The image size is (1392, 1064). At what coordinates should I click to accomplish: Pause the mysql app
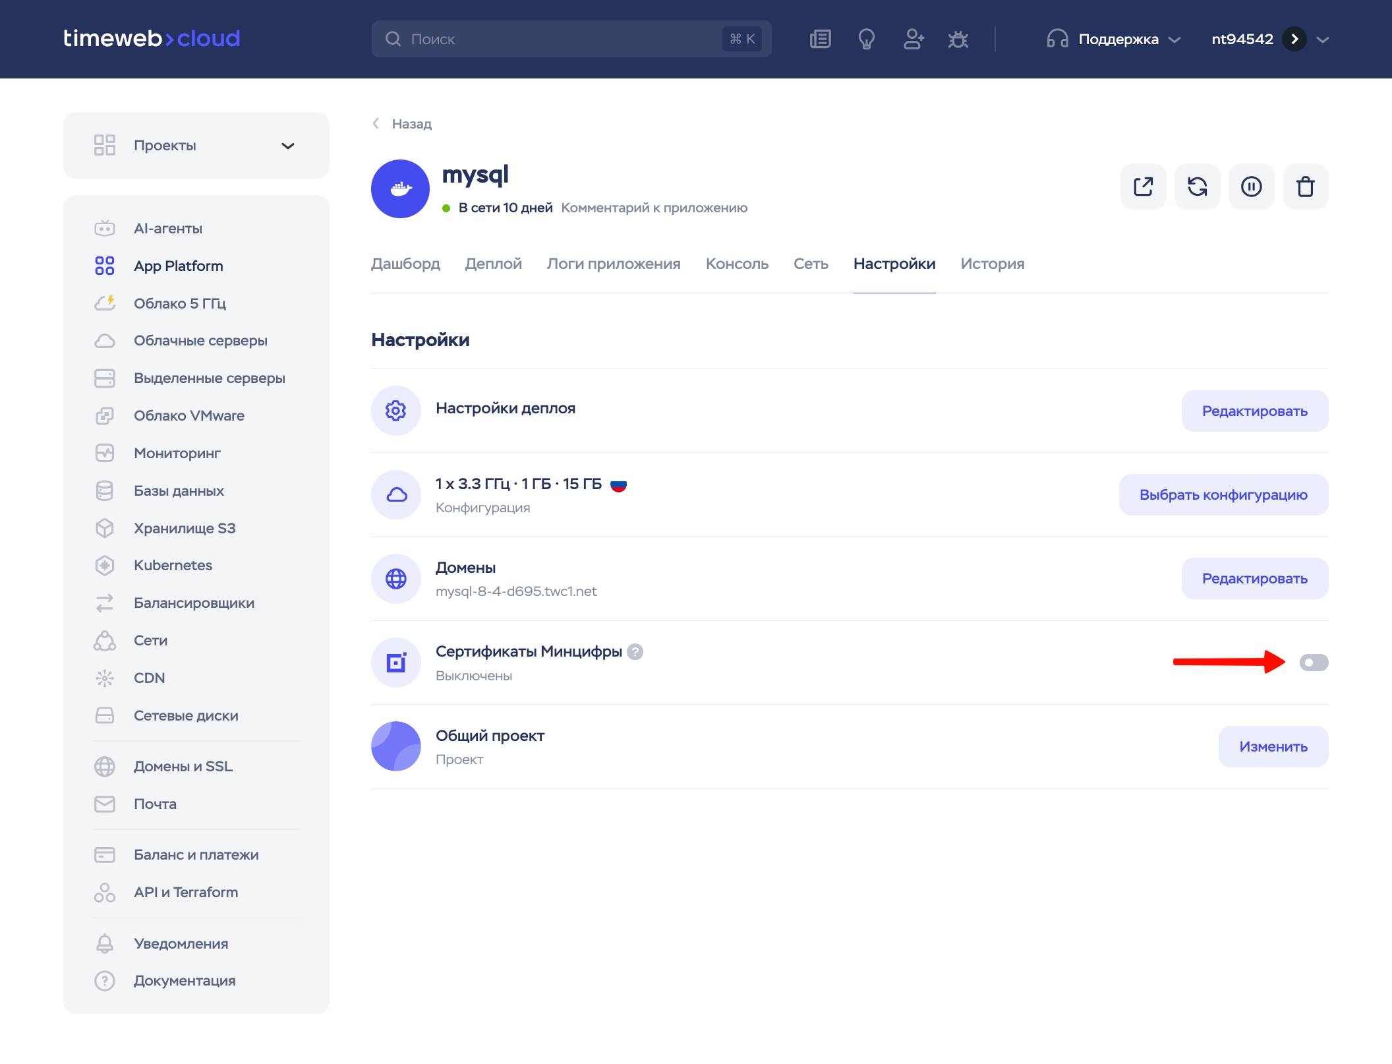coord(1252,187)
